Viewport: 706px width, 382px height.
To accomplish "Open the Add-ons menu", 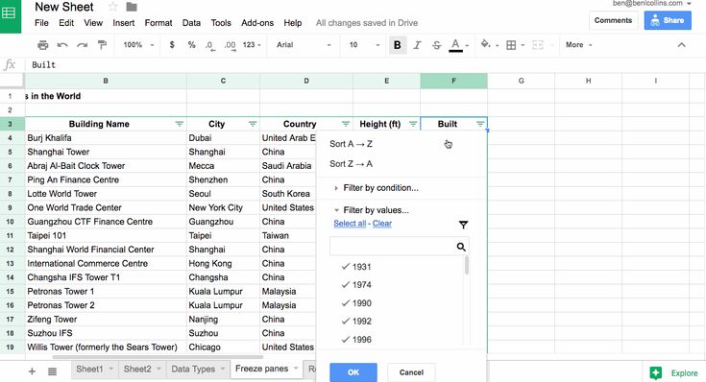I will pos(257,23).
